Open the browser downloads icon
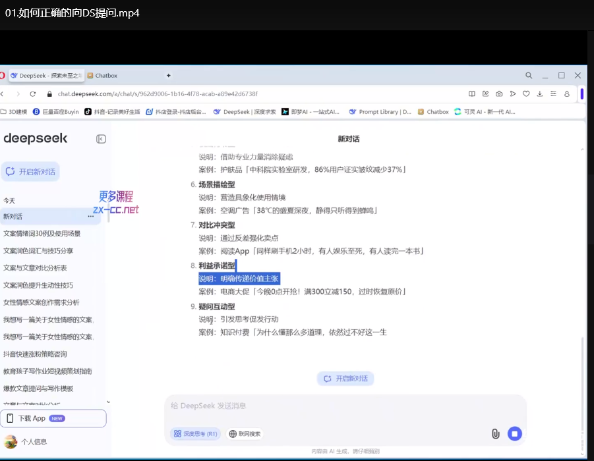 click(x=540, y=94)
